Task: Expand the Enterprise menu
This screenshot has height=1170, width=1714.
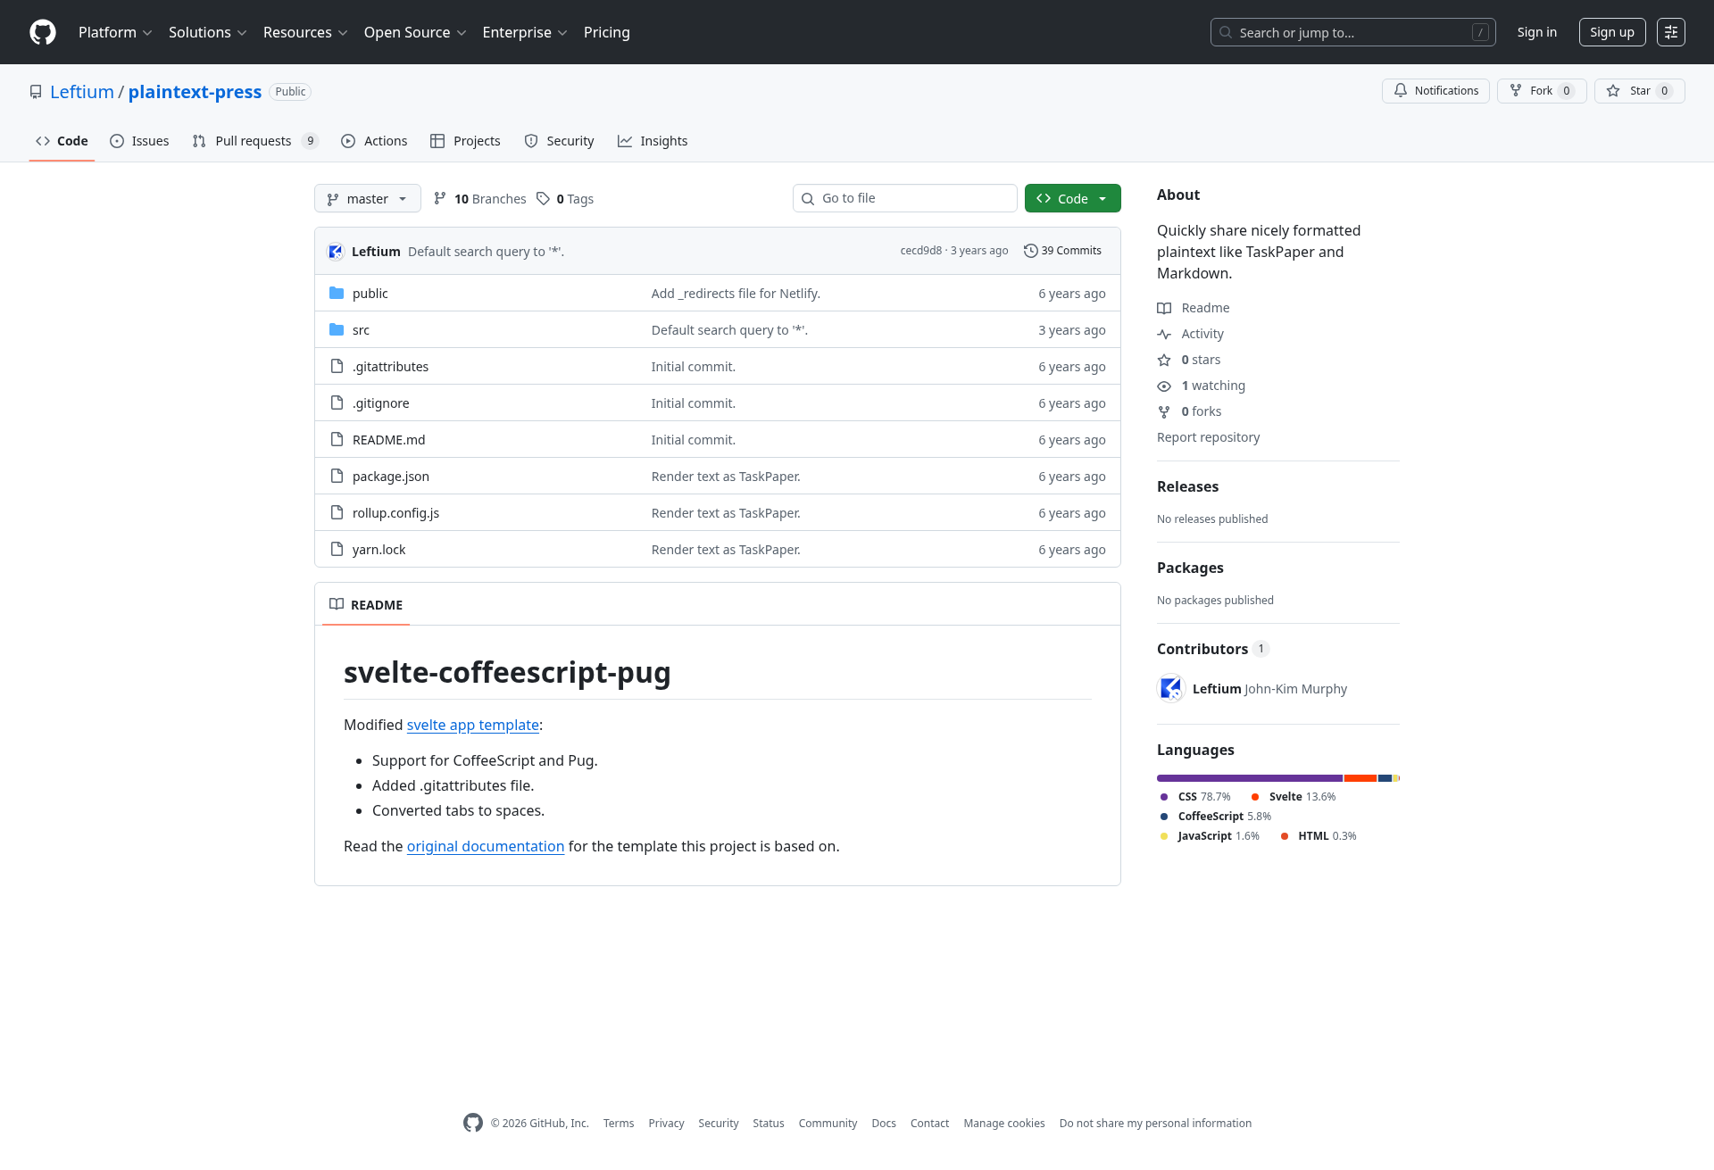Action: click(x=525, y=32)
